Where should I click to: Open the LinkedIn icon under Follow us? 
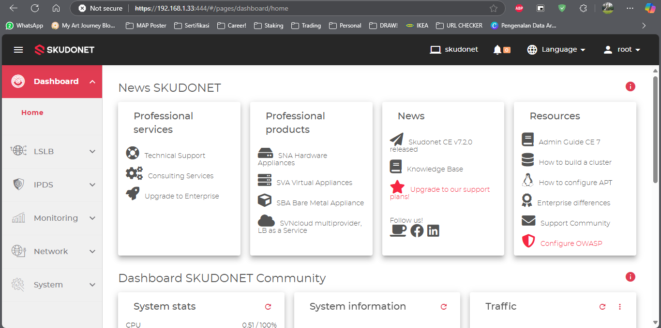coord(433,231)
